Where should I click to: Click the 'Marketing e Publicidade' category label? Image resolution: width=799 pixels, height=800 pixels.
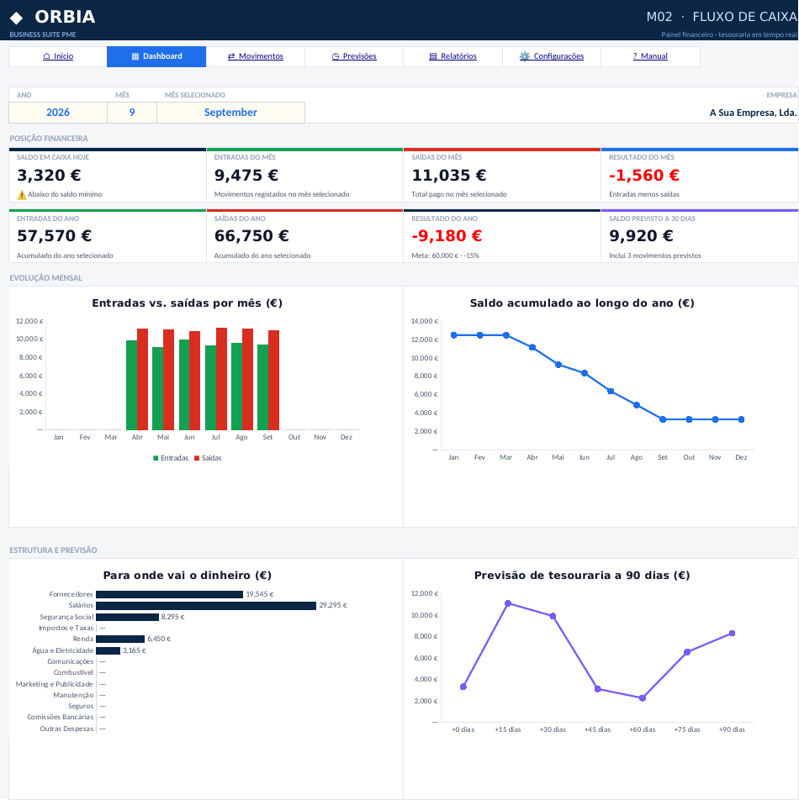pos(54,684)
